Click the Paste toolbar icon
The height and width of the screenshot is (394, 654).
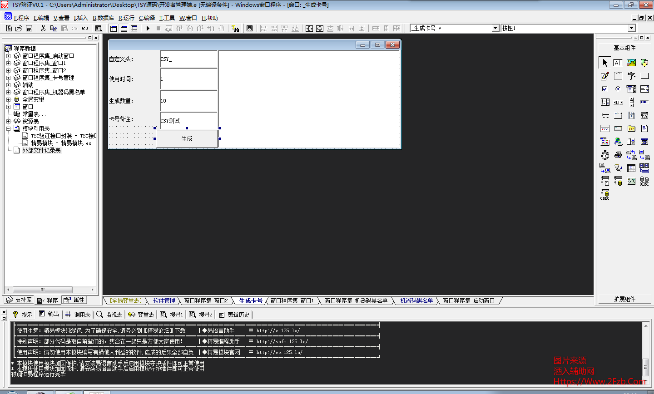tap(64, 28)
